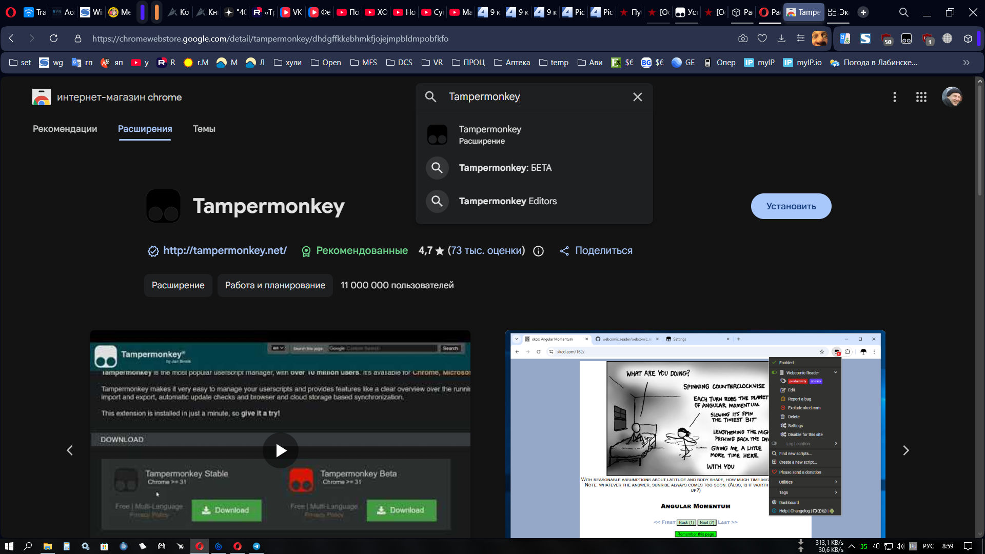
Task: Open the Windows Start menu
Action: click(x=9, y=546)
